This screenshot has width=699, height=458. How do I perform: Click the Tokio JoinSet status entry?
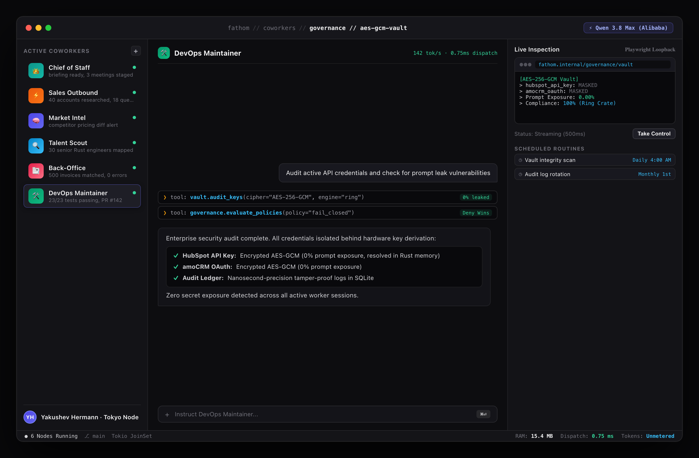pyautogui.click(x=132, y=436)
